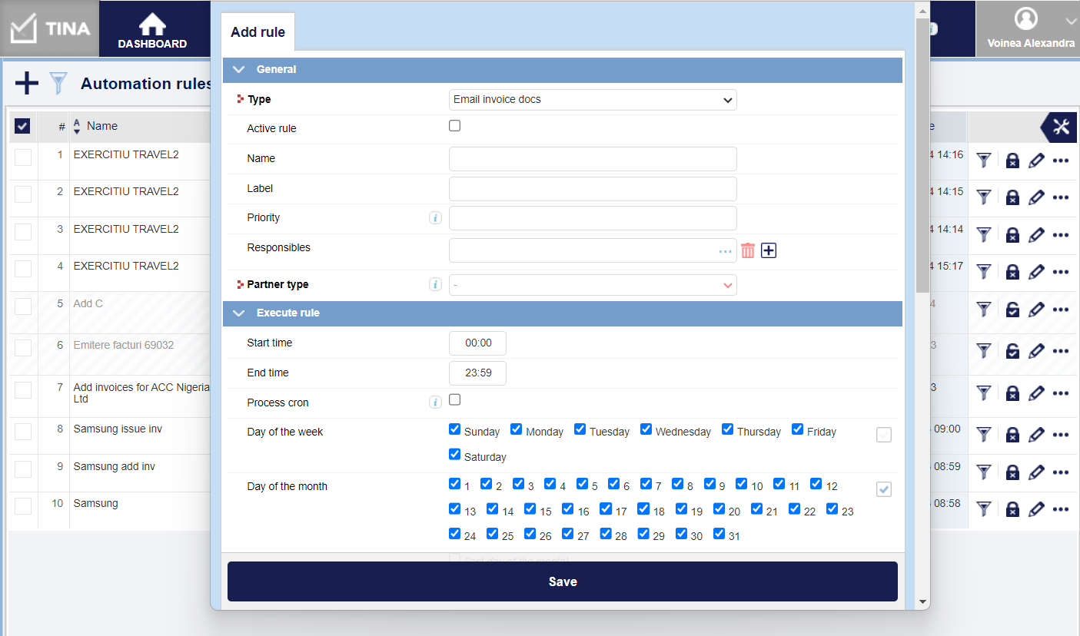Open the Type dropdown

[592, 100]
